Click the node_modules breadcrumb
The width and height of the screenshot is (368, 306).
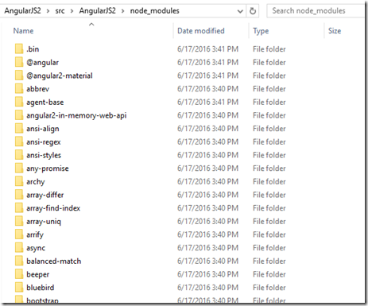155,11
